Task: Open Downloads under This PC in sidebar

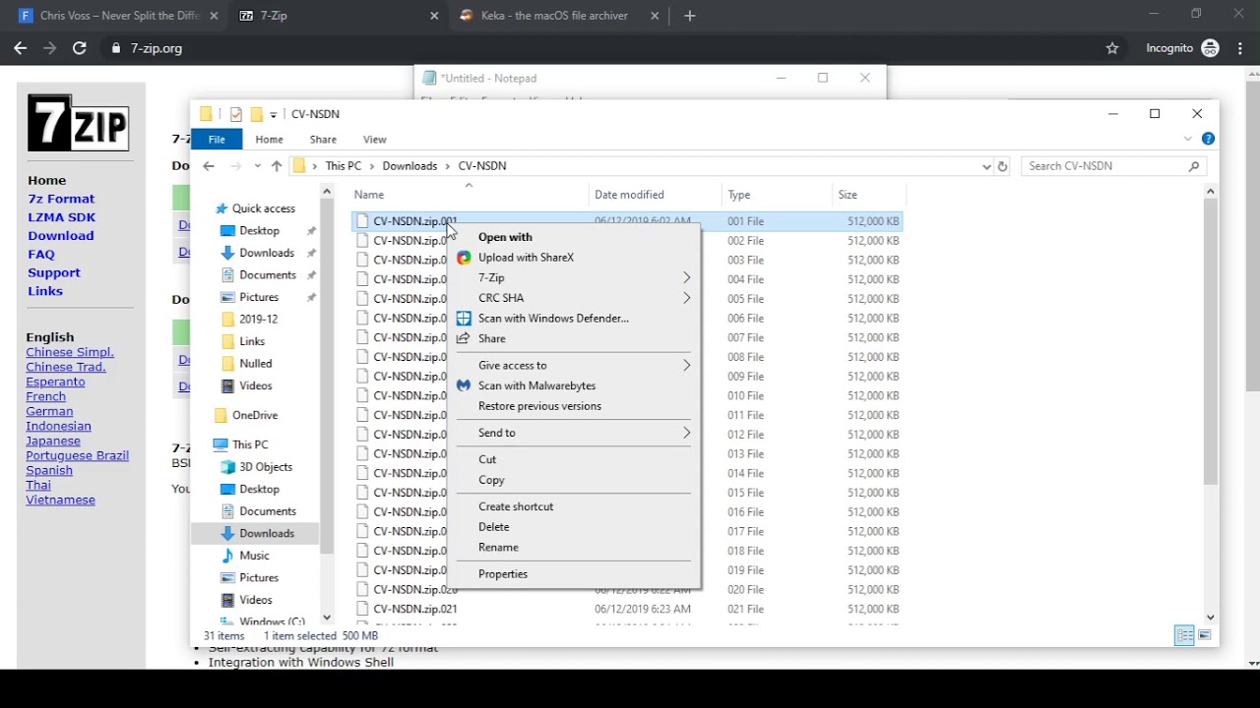Action: [x=267, y=533]
